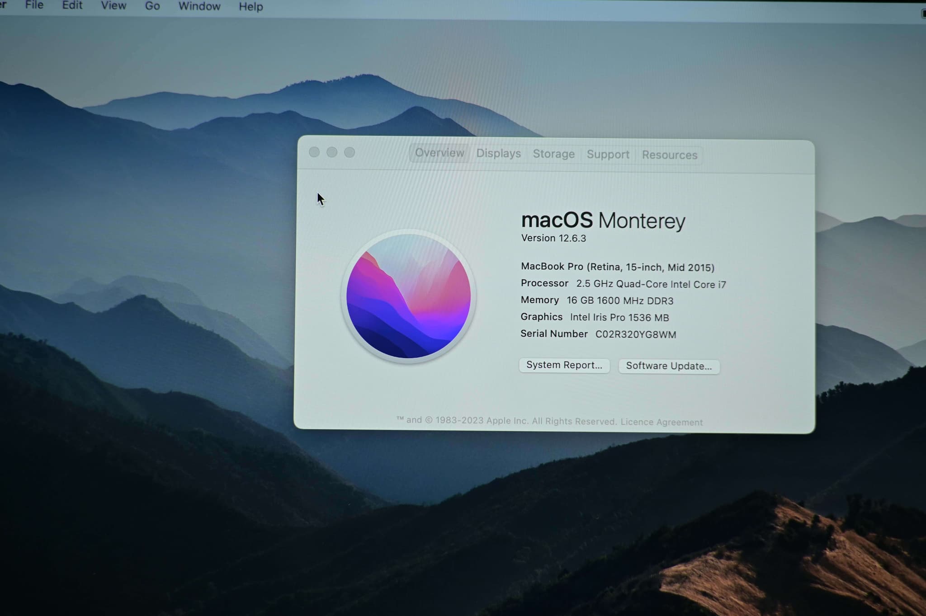Open the View menu
Screen dimensions: 926x616
tap(113, 6)
